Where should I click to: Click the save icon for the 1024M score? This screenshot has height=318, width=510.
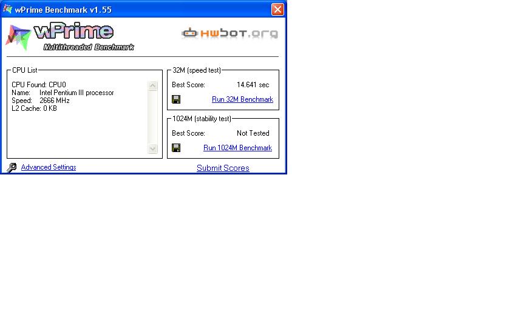176,148
